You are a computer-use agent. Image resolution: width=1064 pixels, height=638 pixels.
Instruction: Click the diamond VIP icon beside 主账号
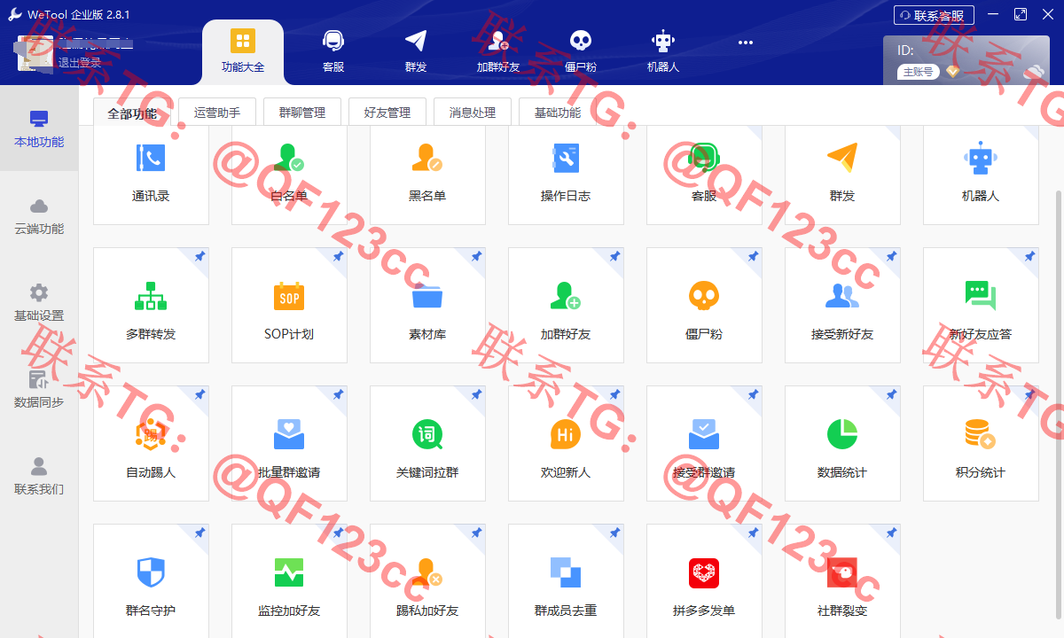(x=952, y=72)
